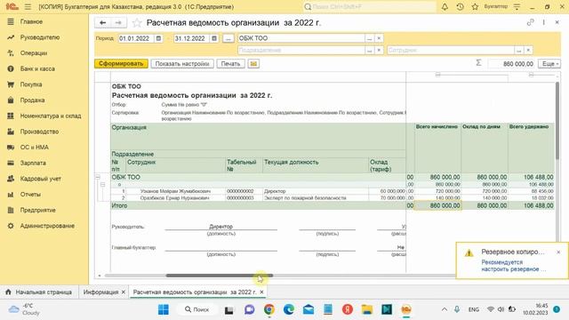Get link to report using link icon
Screen dimensions: 569x320
click(x=530, y=22)
